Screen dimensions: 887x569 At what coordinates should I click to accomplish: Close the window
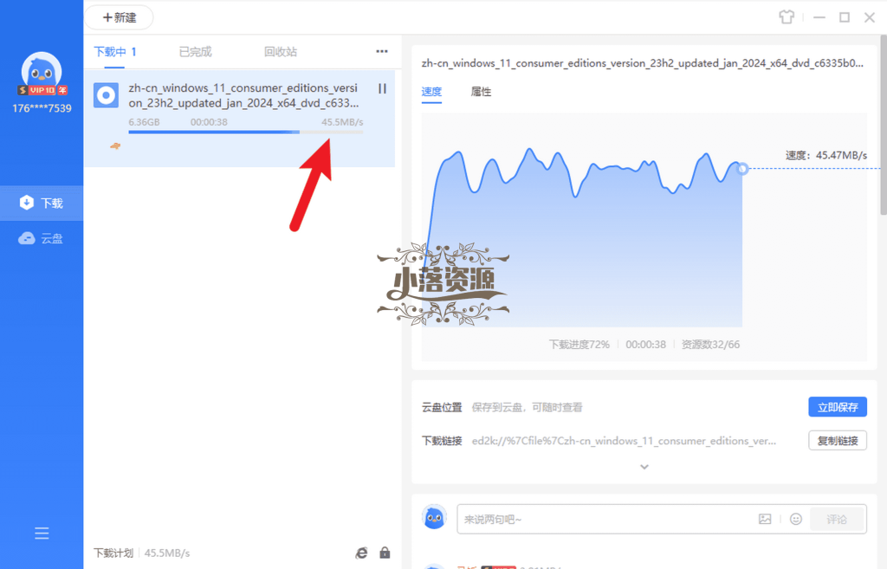pos(870,17)
